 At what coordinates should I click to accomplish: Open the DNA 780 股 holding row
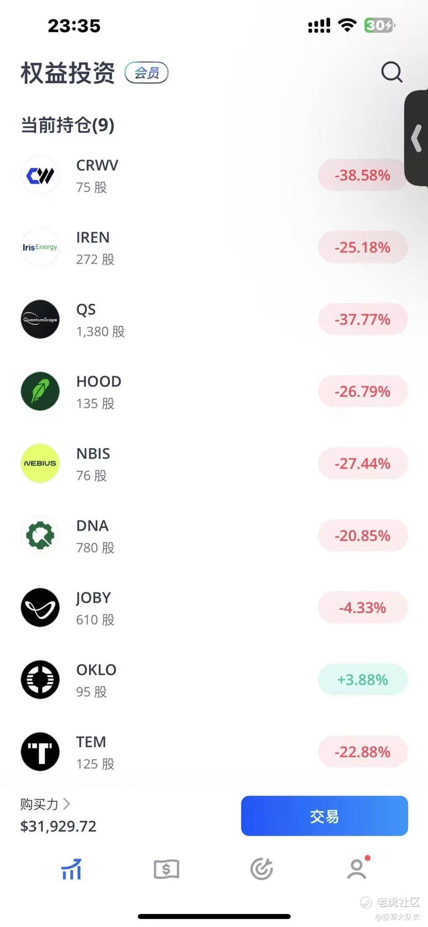[x=178, y=535]
